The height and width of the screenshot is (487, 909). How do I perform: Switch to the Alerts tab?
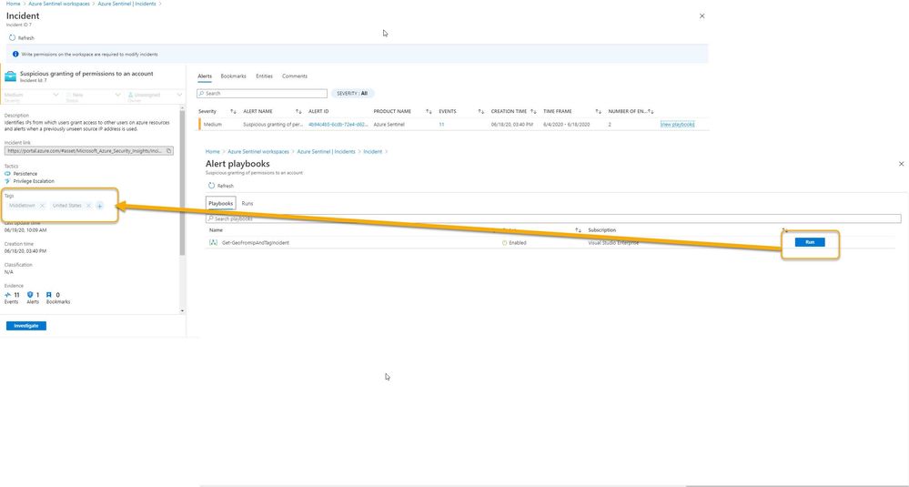(x=205, y=76)
